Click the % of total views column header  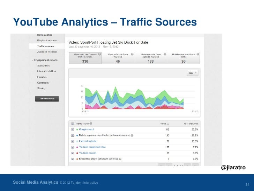(x=191, y=123)
